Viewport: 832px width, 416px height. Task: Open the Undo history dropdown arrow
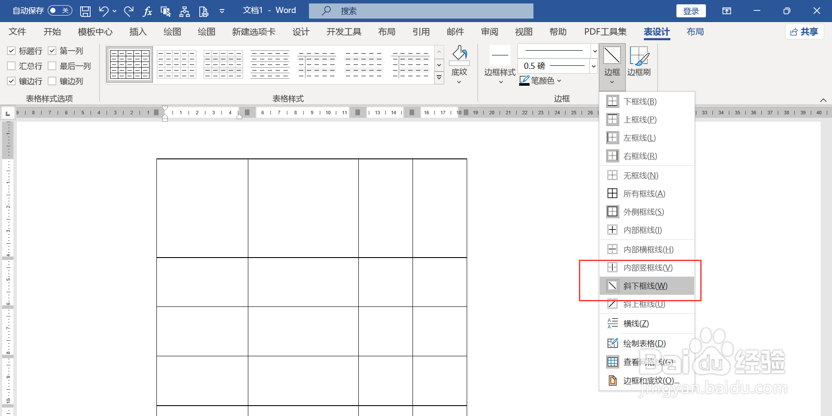(x=114, y=11)
